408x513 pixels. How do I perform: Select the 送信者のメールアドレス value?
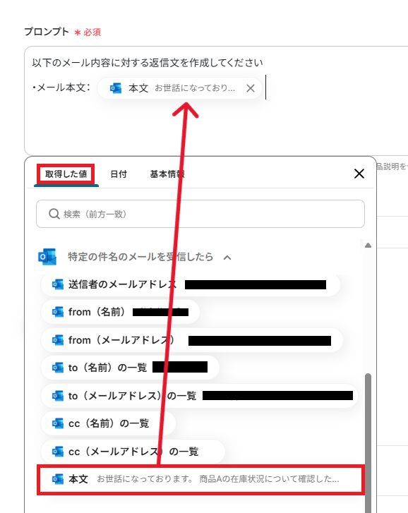point(190,284)
